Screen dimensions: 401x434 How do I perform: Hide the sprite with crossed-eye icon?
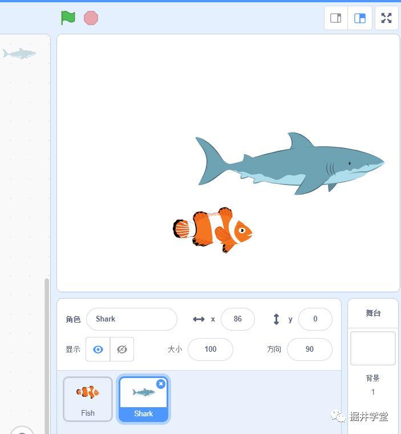122,349
